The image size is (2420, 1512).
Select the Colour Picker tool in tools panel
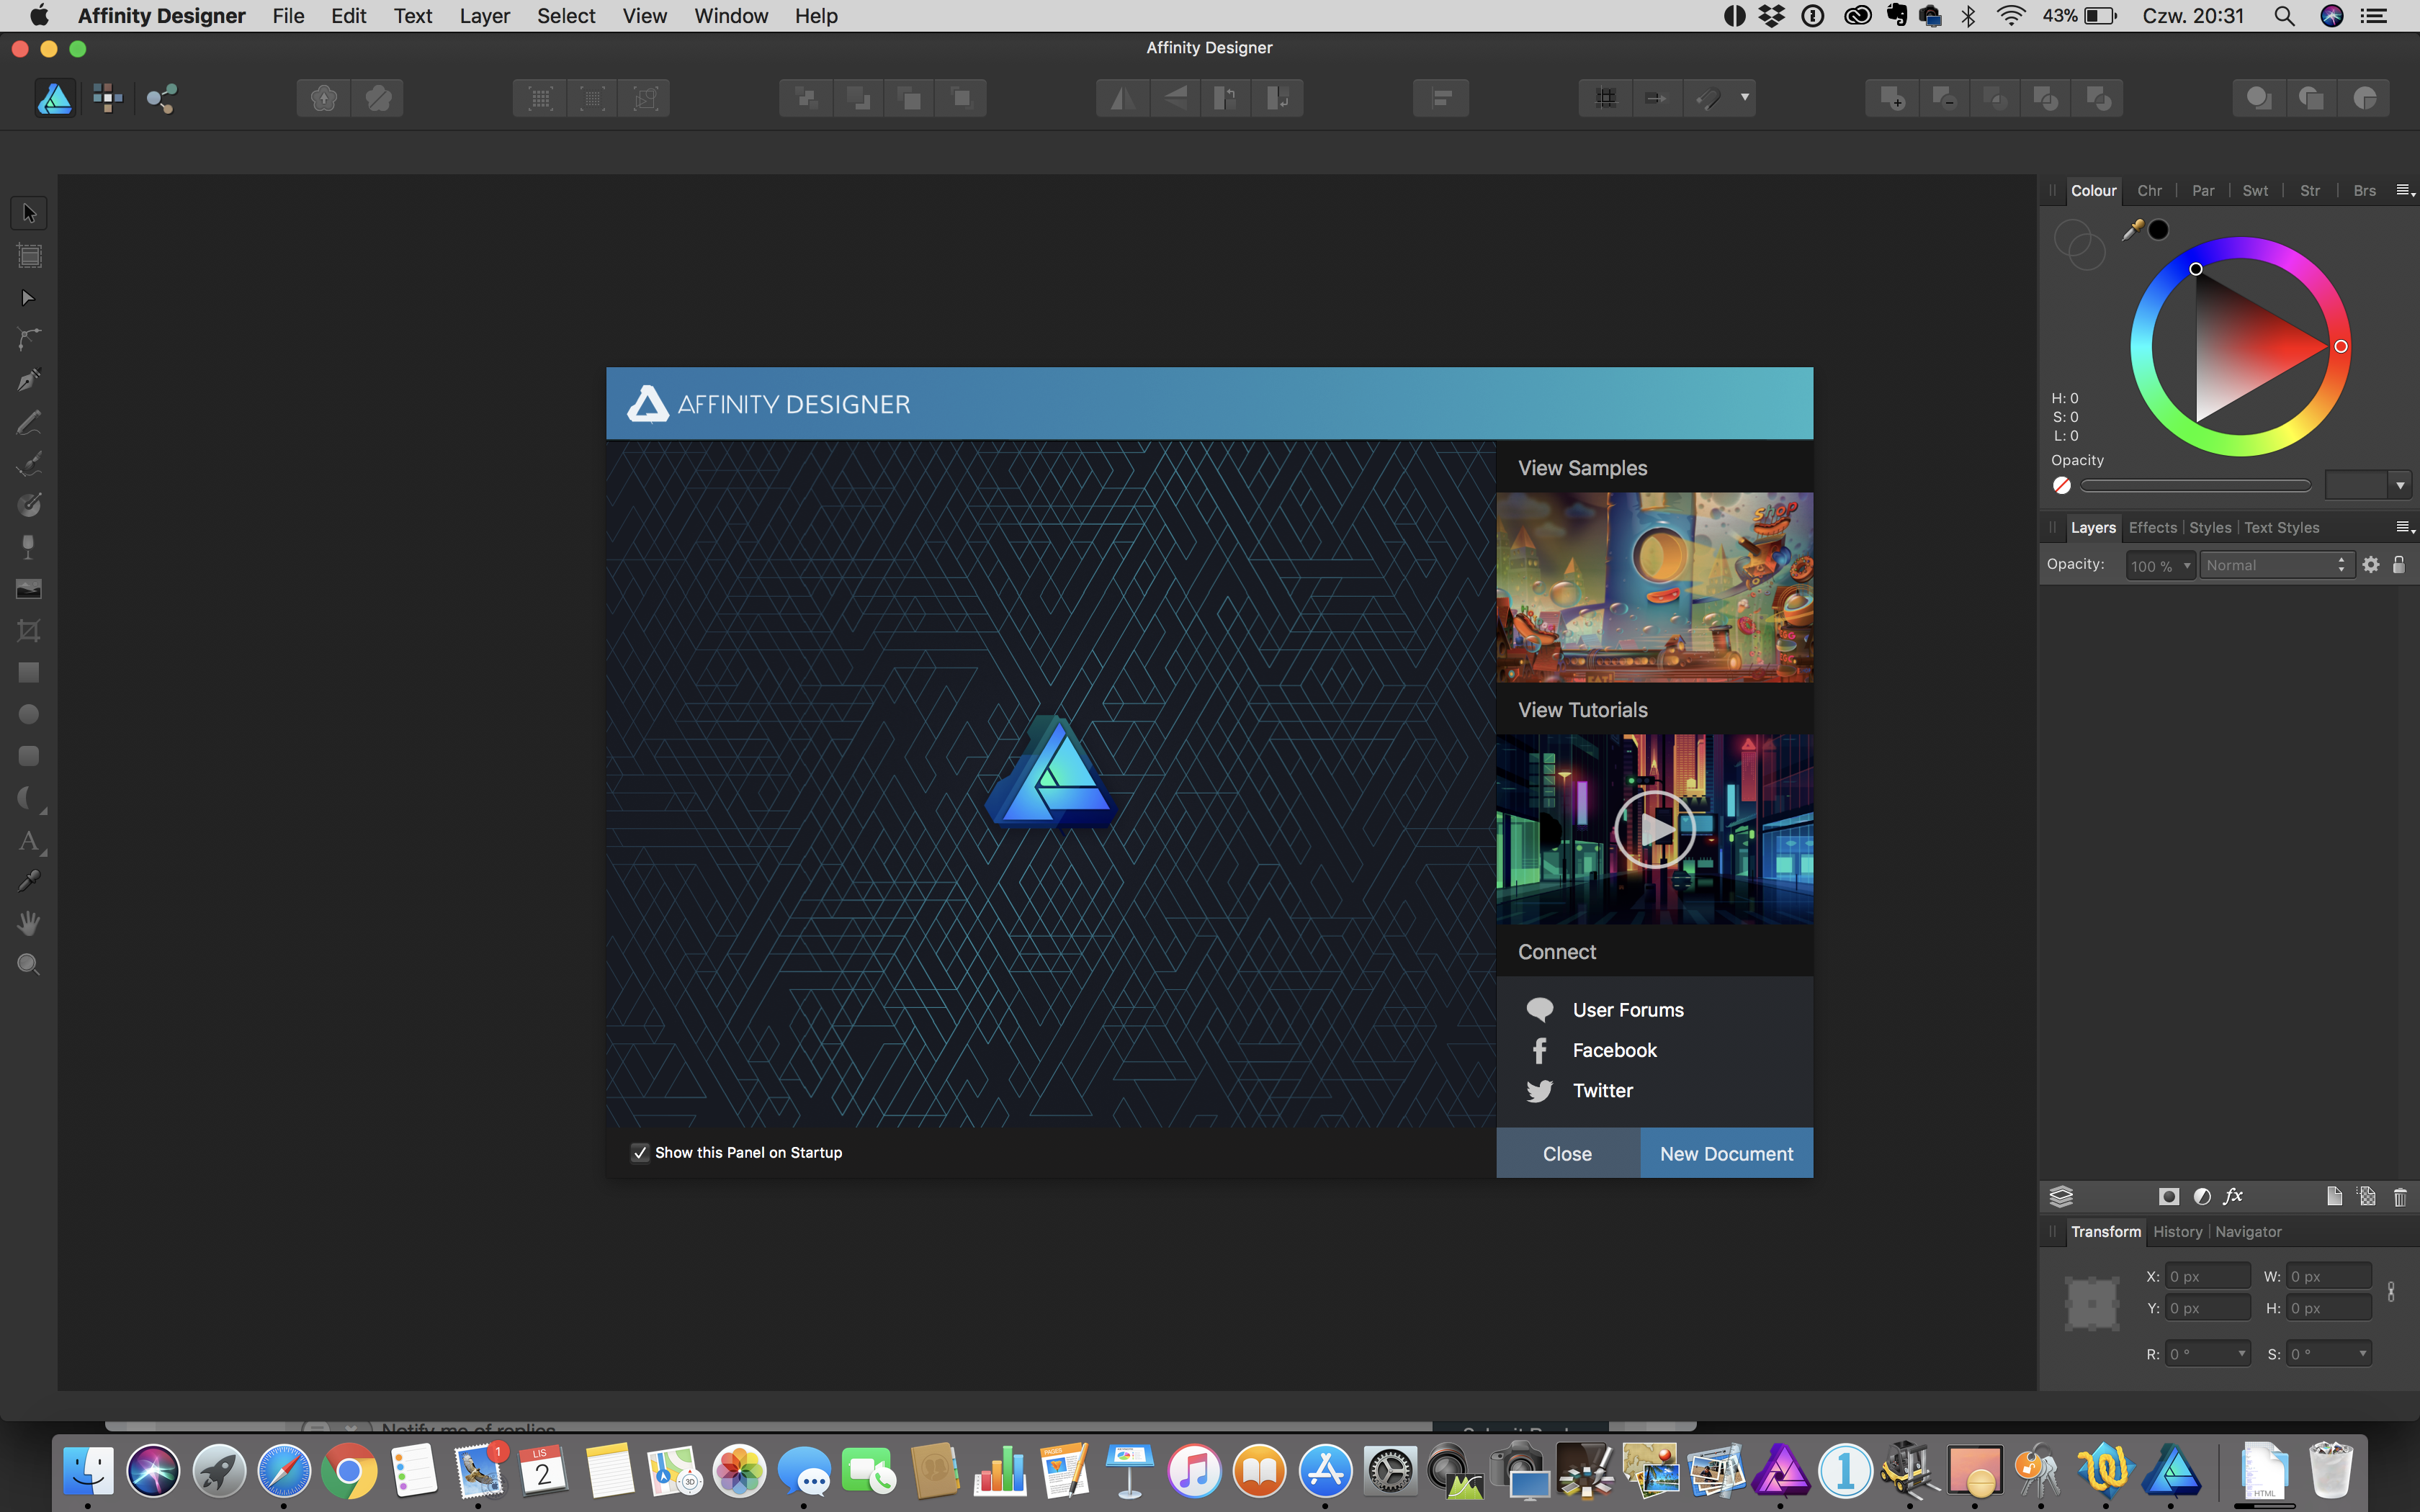pos(29,881)
